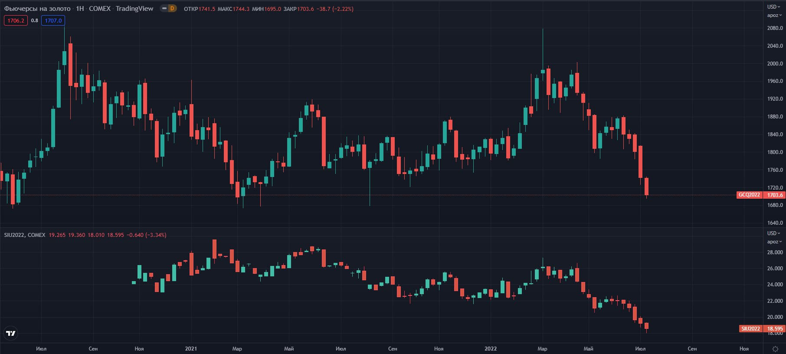Click the 28.000 silver scale label

775,252
